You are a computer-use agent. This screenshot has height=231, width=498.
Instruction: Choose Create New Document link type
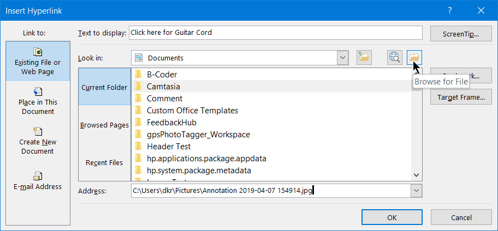(x=38, y=141)
